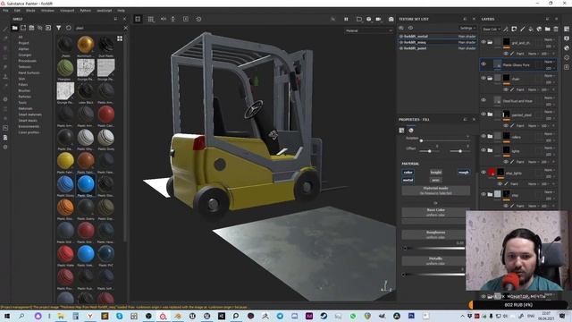Screen dimensions: 572x322
Task: Hide the stop_lights red fill layer
Action: [x=484, y=173]
